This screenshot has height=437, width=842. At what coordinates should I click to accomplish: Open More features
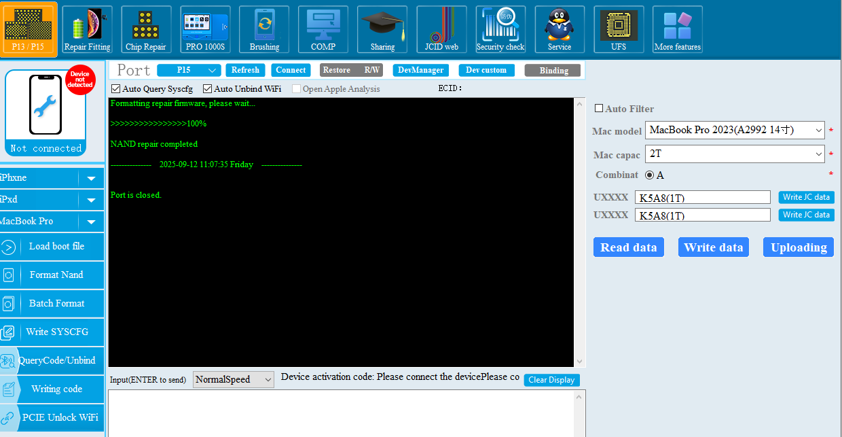click(678, 29)
